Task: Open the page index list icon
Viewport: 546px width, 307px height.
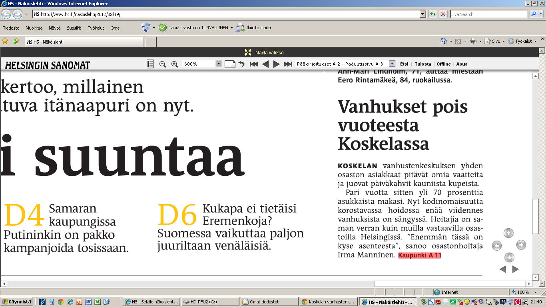Action: pyautogui.click(x=150, y=64)
